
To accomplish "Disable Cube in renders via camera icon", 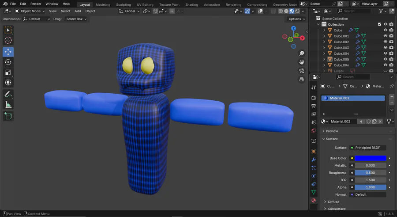I will click(x=391, y=30).
